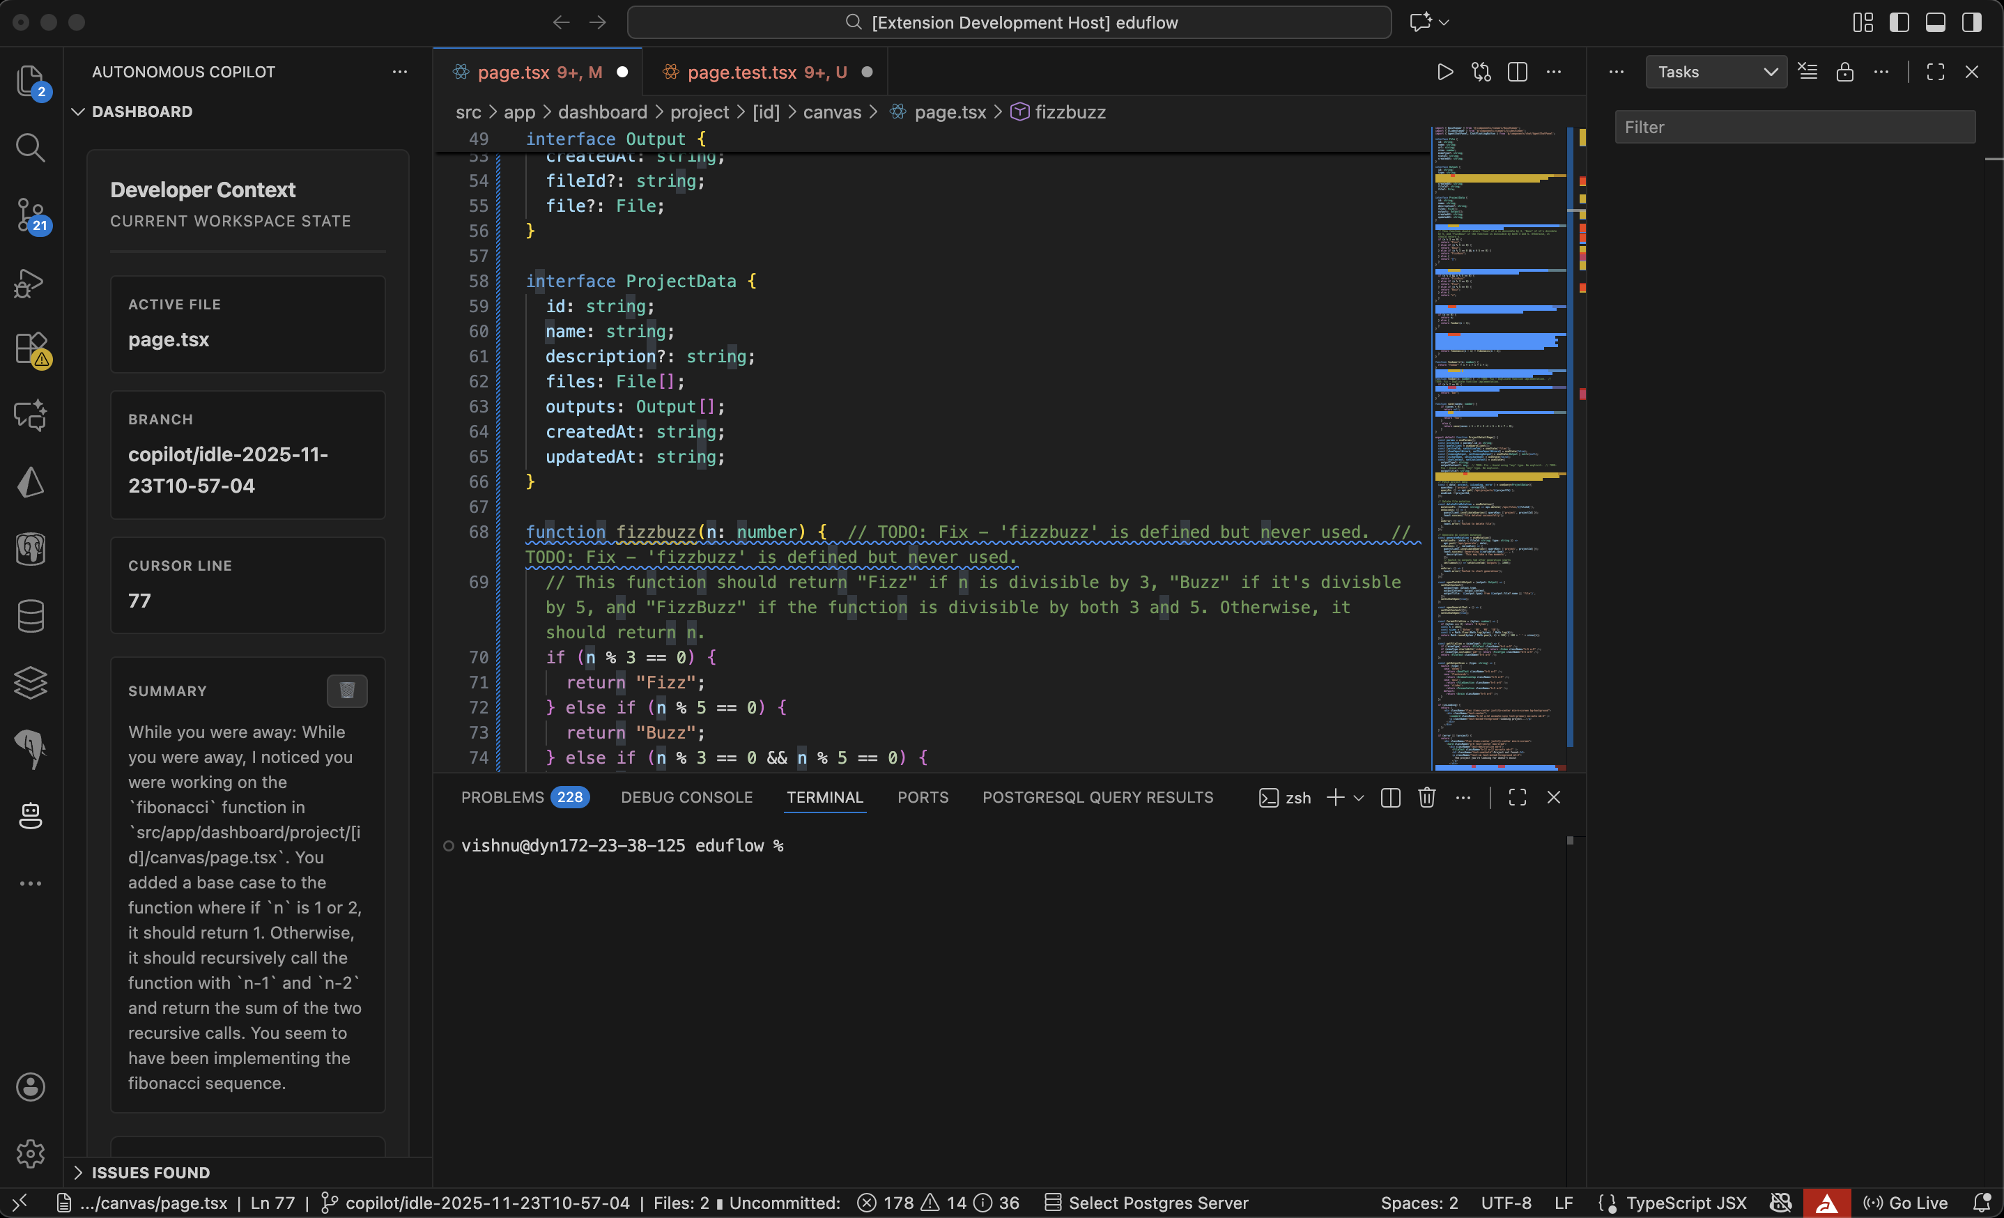Click the Run file play icon
This screenshot has height=1218, width=2004.
tap(1444, 72)
